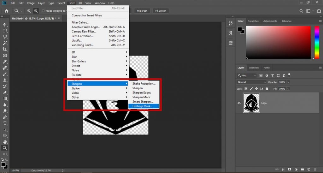Open status bar info arrow
The width and height of the screenshot is (323, 173).
coord(63,170)
